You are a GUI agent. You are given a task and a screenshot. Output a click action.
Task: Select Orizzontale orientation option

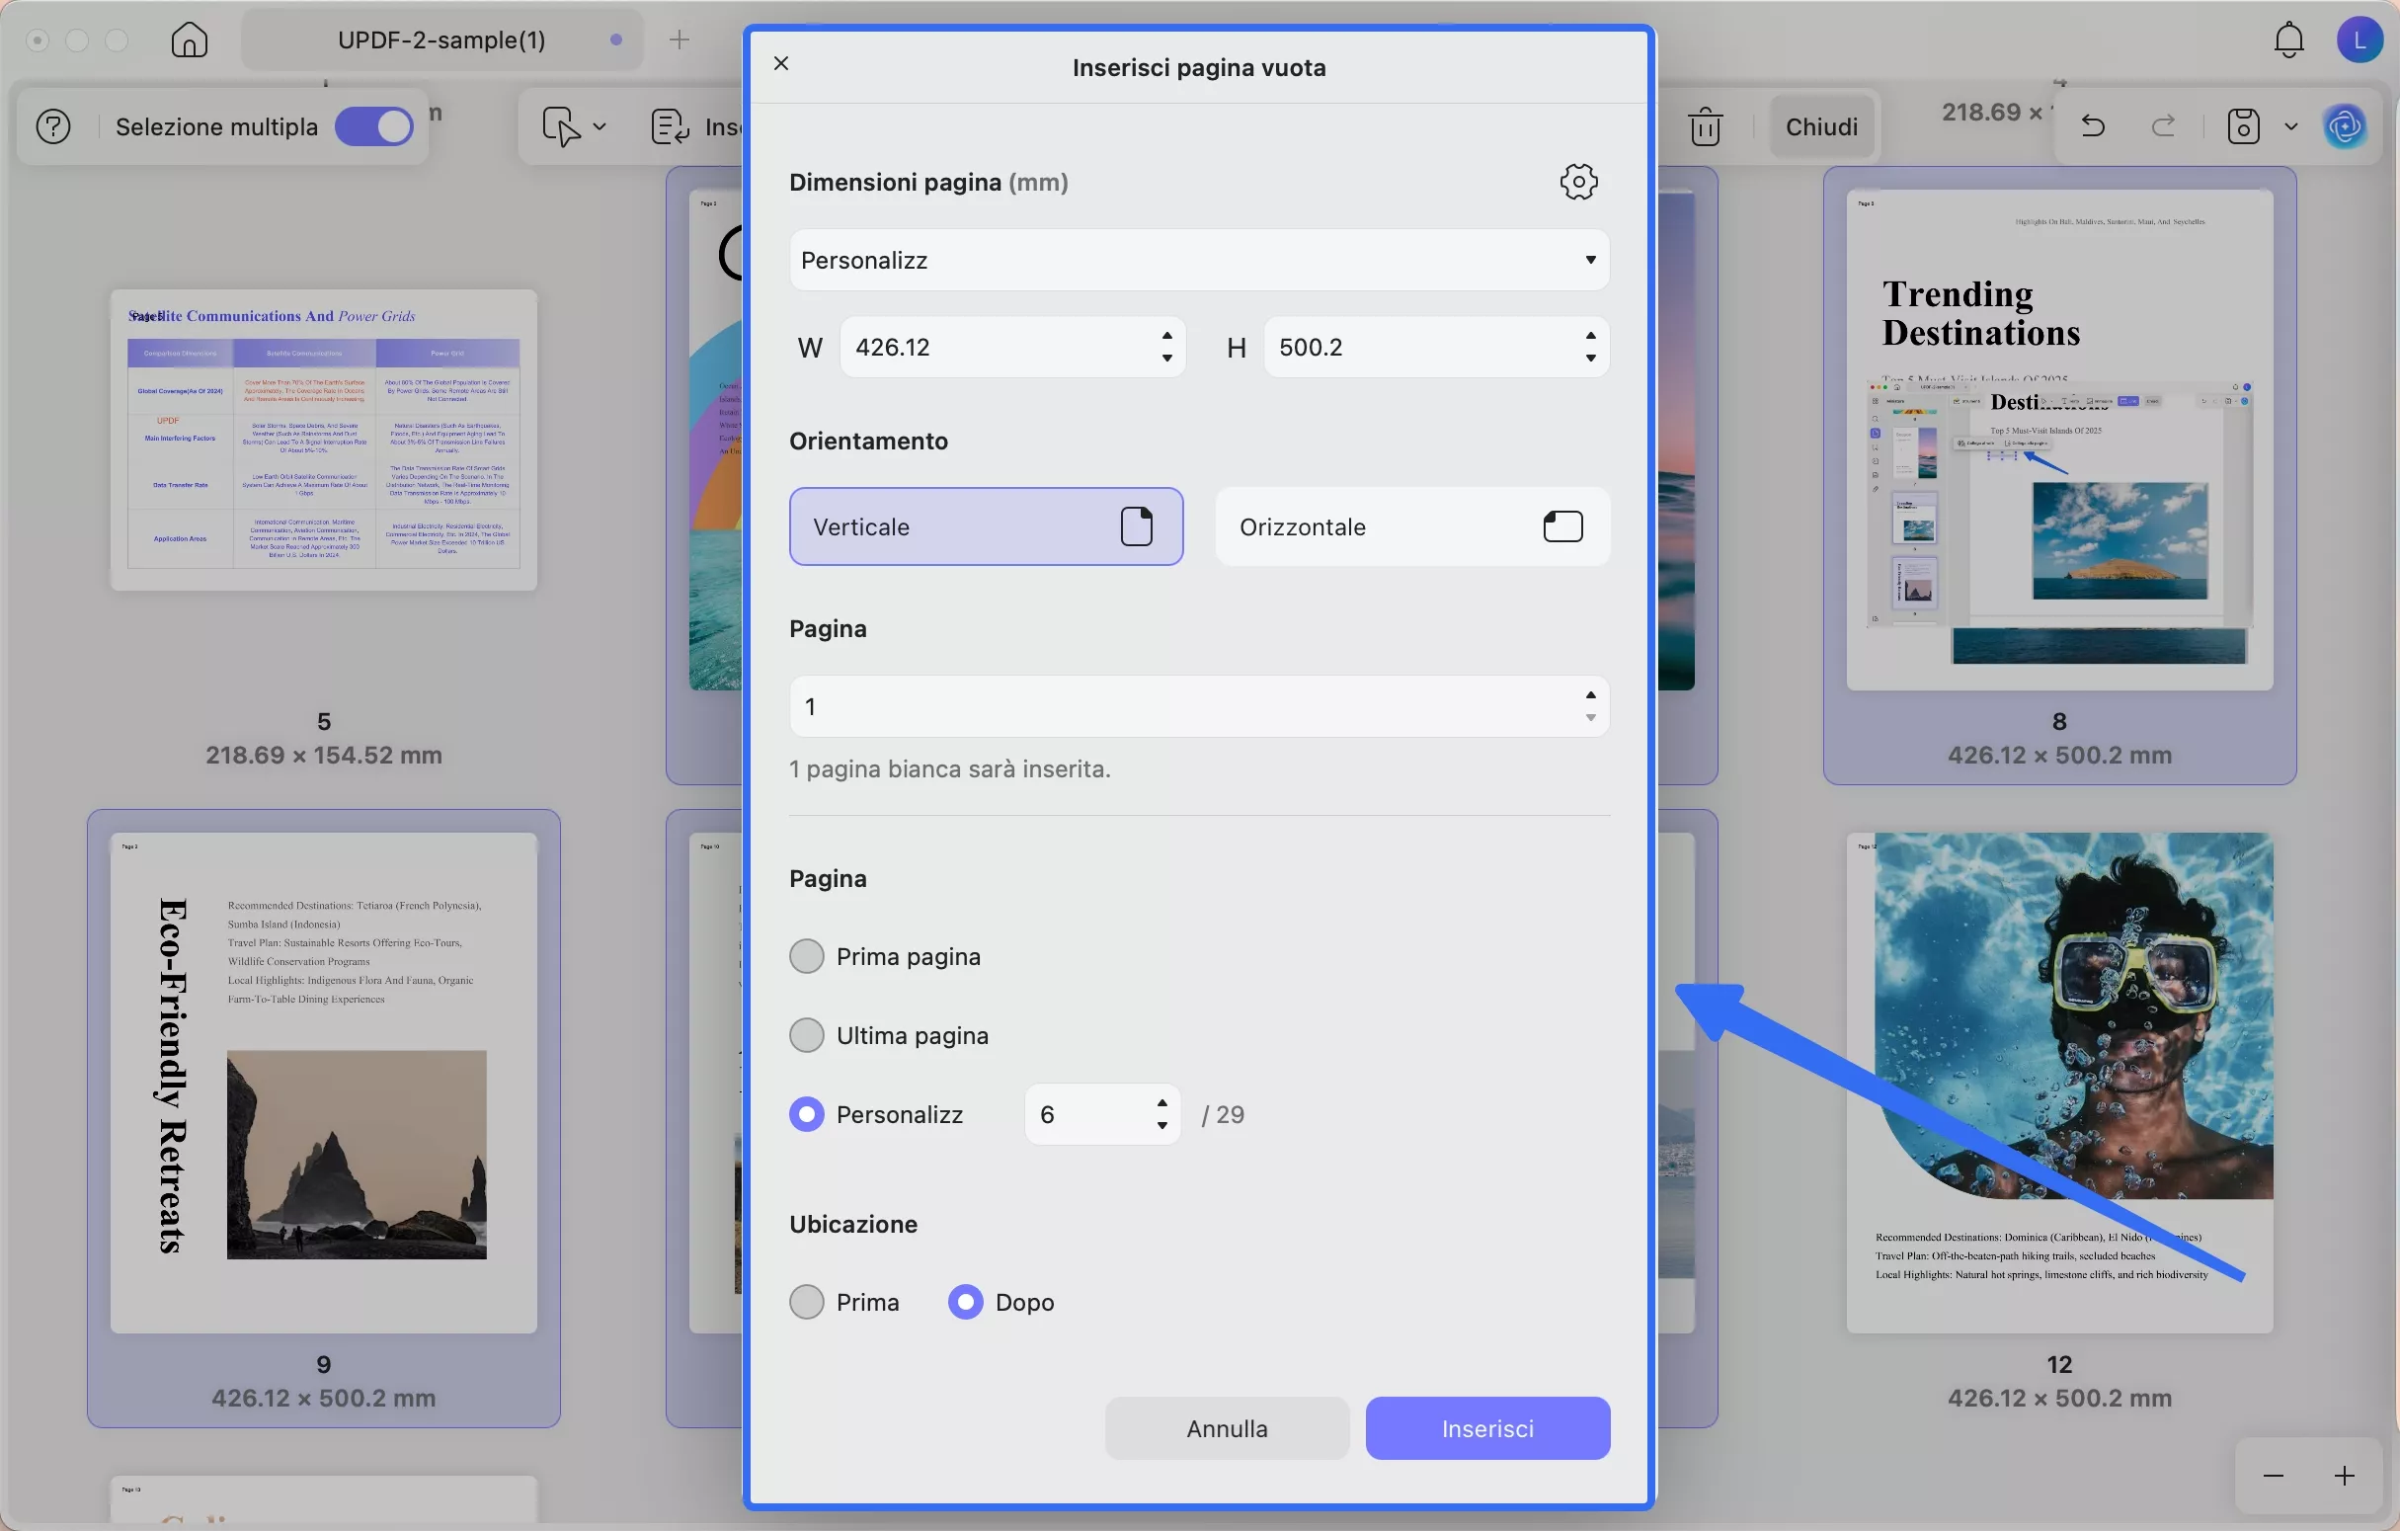[x=1411, y=526]
